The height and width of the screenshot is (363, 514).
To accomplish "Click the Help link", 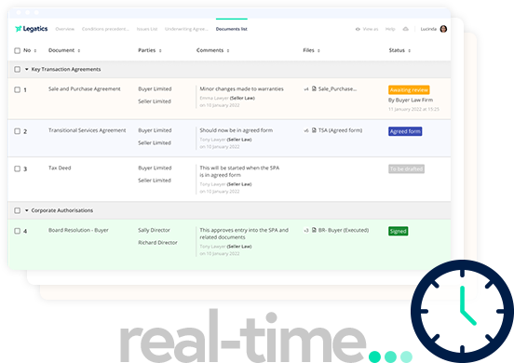I will (390, 29).
